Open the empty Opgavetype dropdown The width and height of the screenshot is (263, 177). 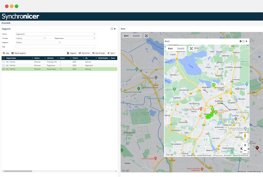click(x=80, y=38)
